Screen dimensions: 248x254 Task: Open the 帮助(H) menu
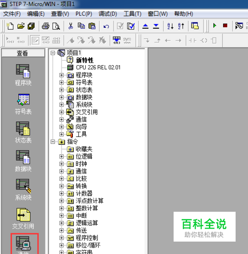click(x=184, y=14)
